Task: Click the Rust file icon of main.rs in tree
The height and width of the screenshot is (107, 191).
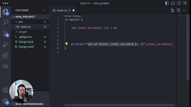Action: point(18,27)
